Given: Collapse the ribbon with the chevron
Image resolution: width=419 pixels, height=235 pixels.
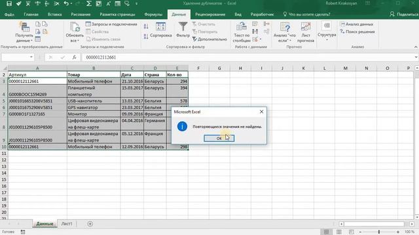Looking at the screenshot, I should tap(416, 47).
